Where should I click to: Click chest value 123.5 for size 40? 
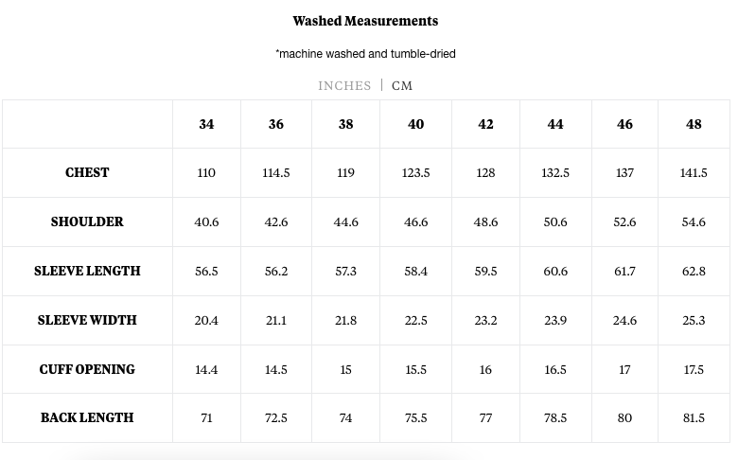pos(415,173)
